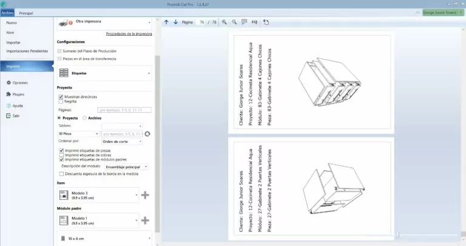The width and height of the screenshot is (466, 246).
Task: Enable Piezas en el área de transferencia
Action: (x=59, y=59)
